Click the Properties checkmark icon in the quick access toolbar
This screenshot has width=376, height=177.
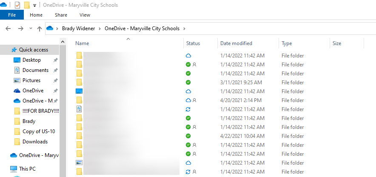tap(17, 5)
